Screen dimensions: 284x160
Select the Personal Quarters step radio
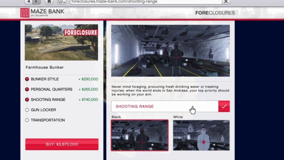click(x=27, y=89)
